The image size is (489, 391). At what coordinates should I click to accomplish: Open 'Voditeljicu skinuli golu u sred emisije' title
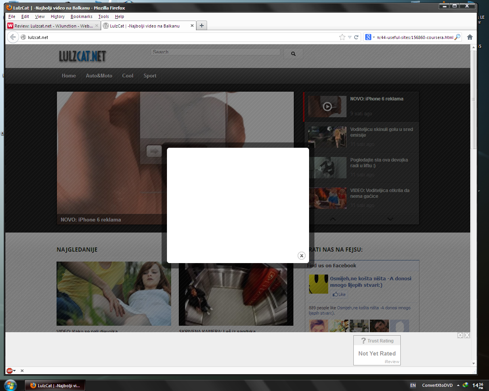[x=382, y=132]
